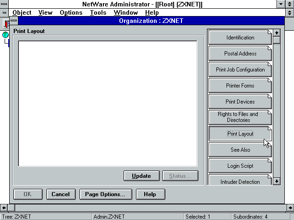294x220 pixels.
Task: Open the Tools menu
Action: 98,12
